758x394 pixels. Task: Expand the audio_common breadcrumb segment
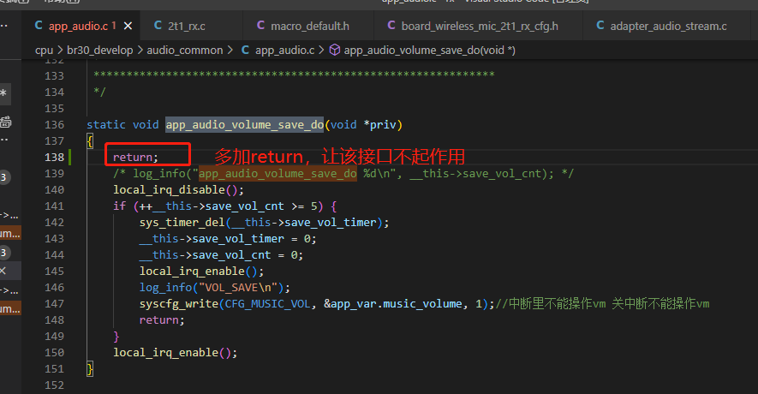click(185, 51)
